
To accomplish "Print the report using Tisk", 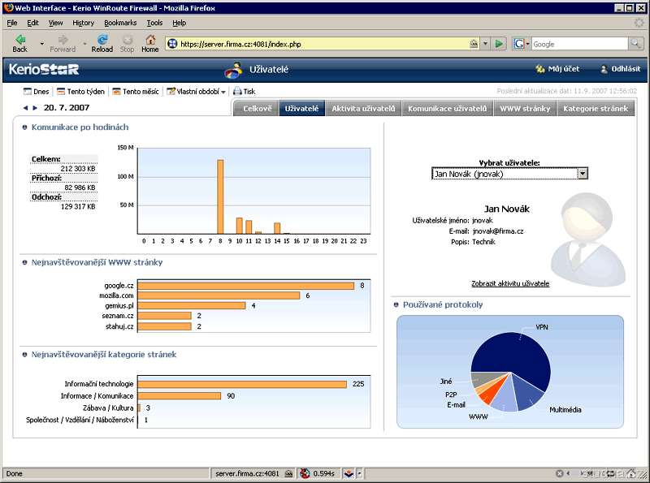I will coord(244,92).
